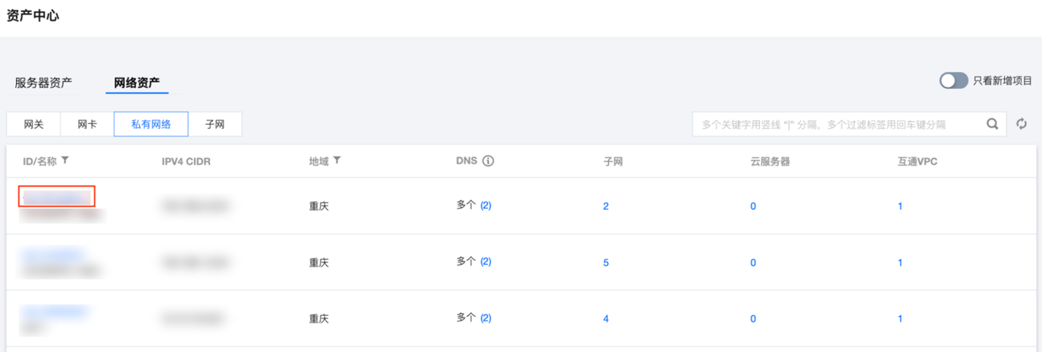Image resolution: width=1042 pixels, height=352 pixels.
Task: Click into the keyword search field
Action: click(838, 124)
